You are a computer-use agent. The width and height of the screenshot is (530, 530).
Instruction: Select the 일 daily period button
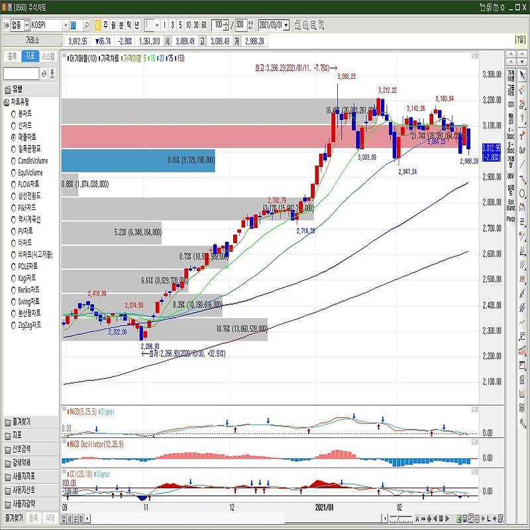(x=97, y=25)
